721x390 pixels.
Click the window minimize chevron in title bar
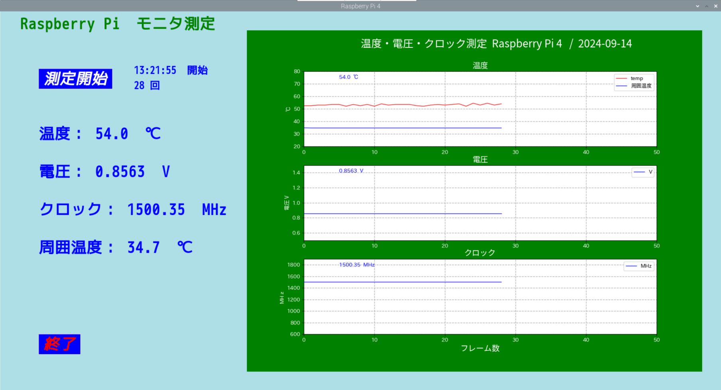697,6
